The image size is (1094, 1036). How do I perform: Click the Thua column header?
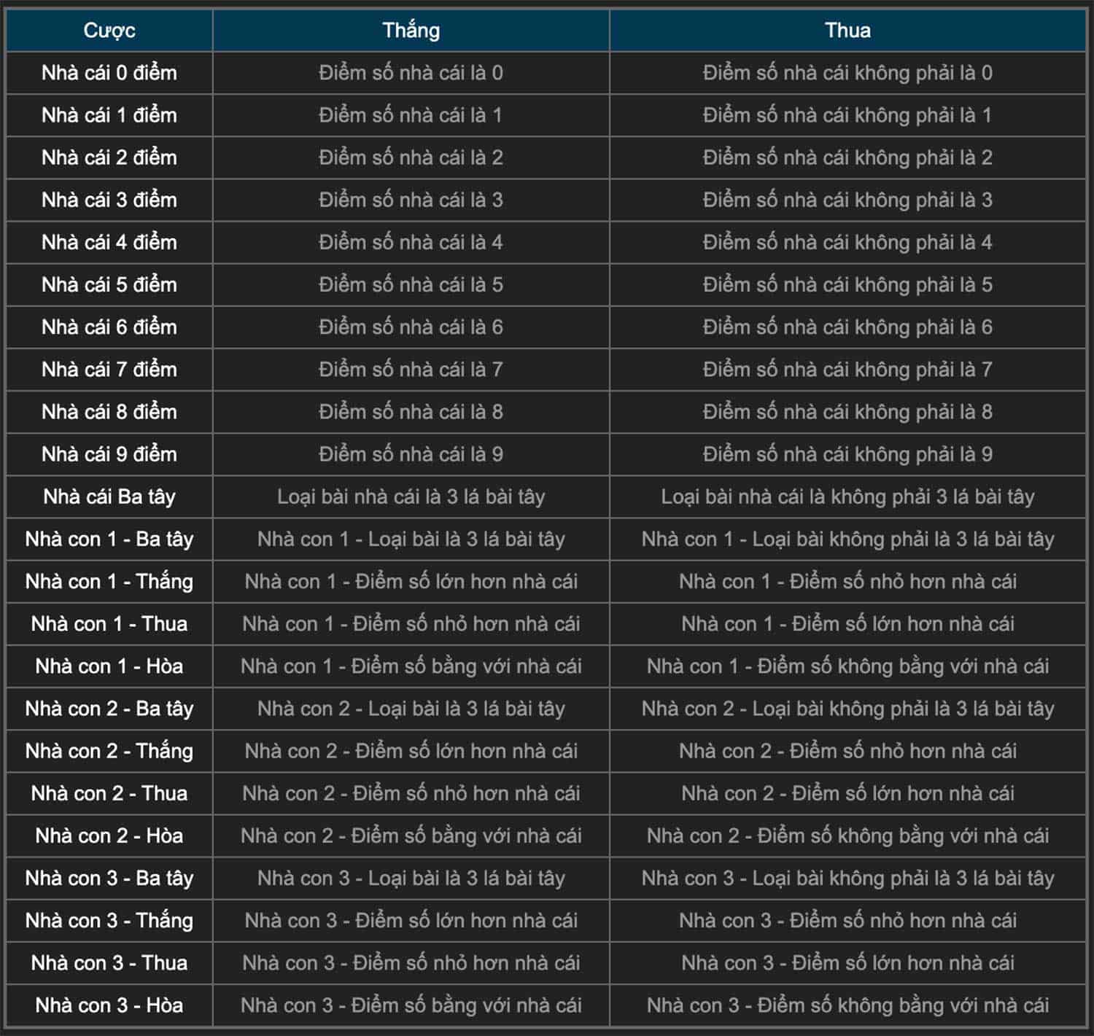click(x=847, y=30)
